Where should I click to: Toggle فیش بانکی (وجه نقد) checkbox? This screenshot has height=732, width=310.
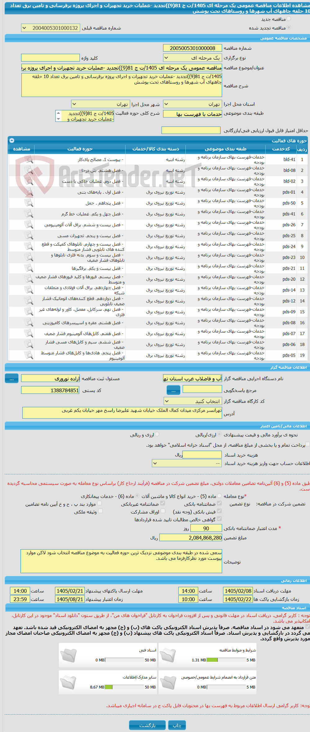pyautogui.click(x=219, y=511)
